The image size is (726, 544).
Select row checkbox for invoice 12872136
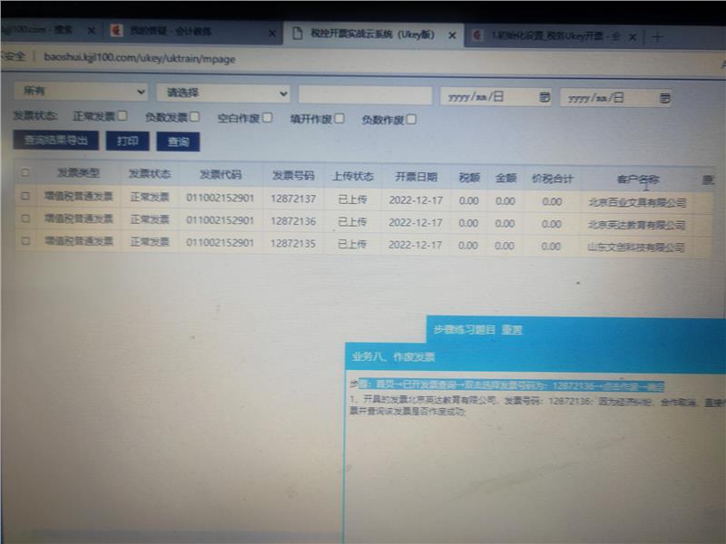click(25, 219)
